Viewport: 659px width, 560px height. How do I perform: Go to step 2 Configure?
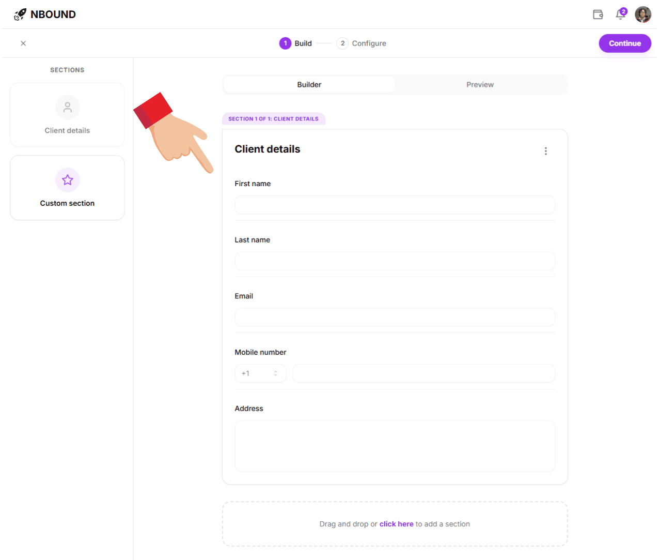(x=362, y=43)
